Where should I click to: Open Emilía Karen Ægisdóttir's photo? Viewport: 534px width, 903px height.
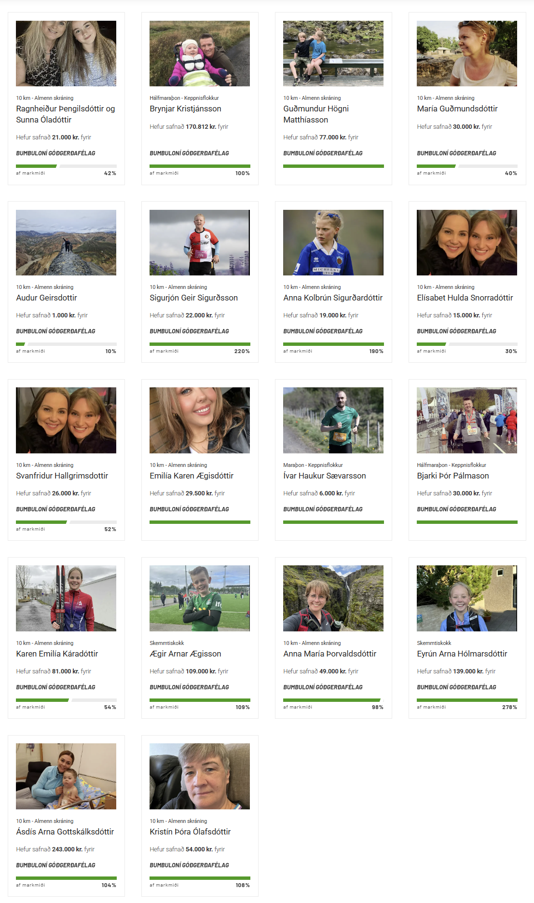[200, 420]
